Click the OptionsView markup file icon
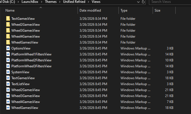191x114 pixels. [8, 48]
